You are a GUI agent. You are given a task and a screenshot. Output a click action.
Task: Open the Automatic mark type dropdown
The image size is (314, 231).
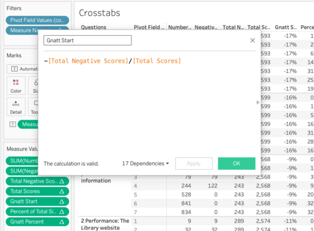(23, 69)
